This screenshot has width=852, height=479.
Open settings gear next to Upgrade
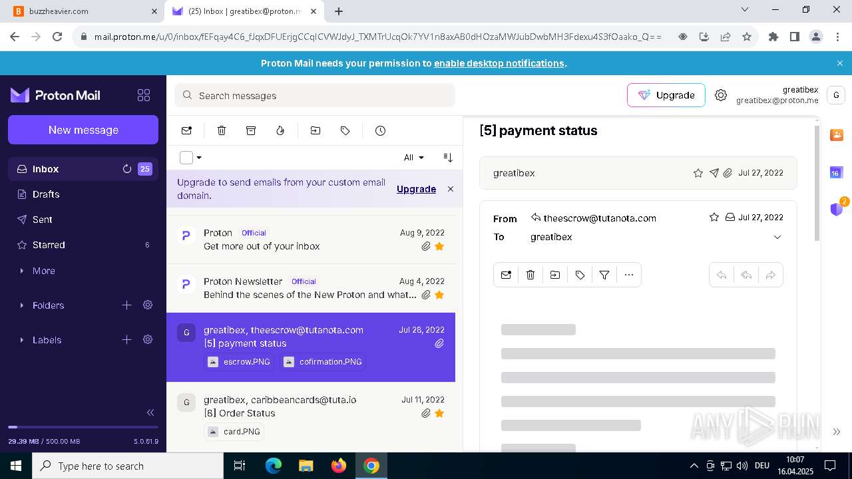point(721,95)
